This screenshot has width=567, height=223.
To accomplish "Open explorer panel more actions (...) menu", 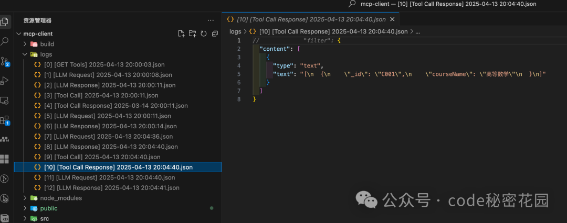I will [211, 20].
